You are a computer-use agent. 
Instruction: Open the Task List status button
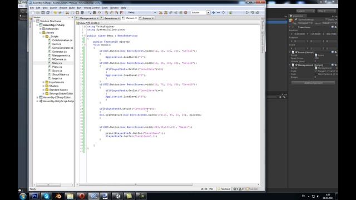(x=252, y=189)
